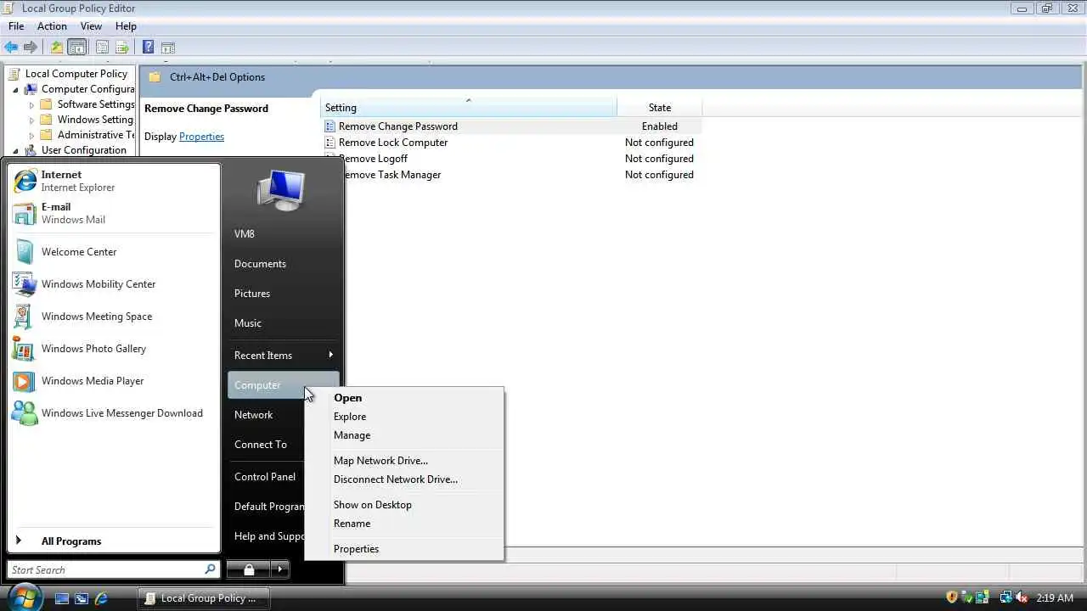Click the Up One Level folder icon
Viewport: 1087px width, 611px height.
(x=56, y=48)
